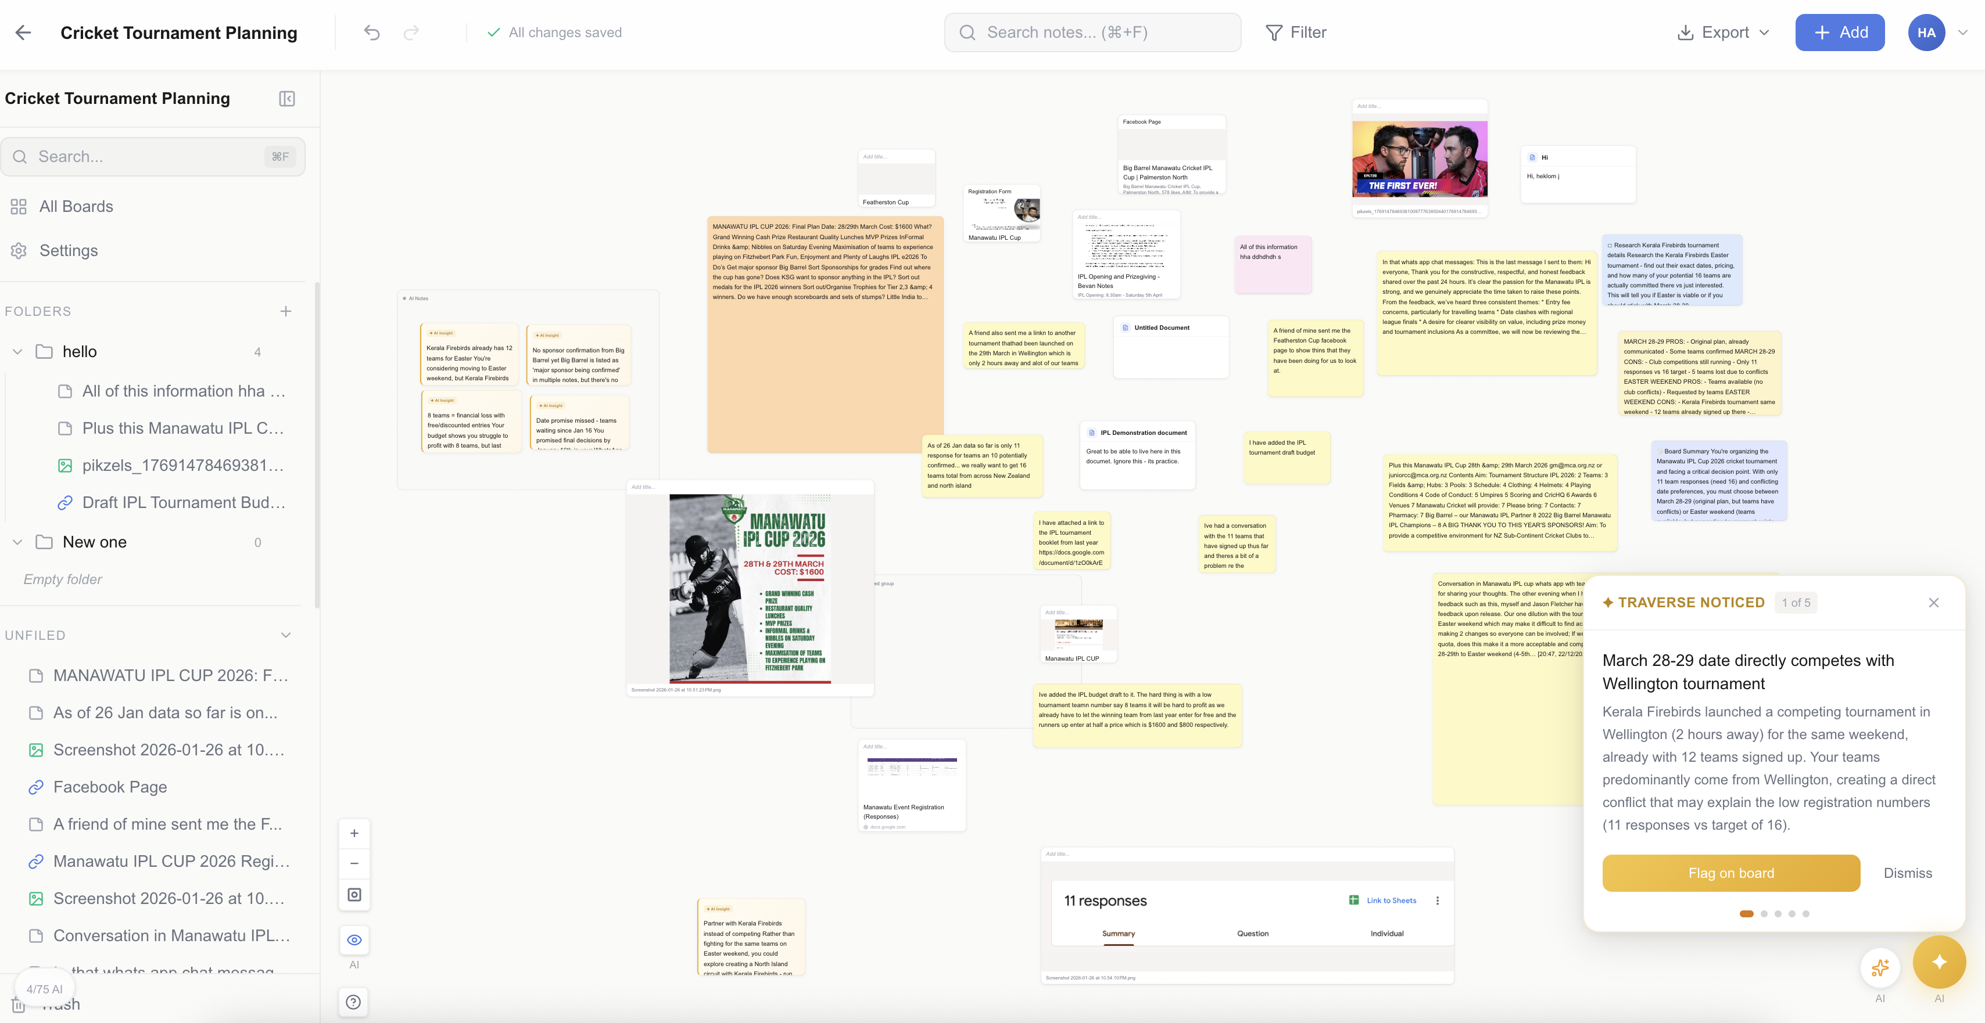Switch to the Question tab in the responses embed
Image resolution: width=1985 pixels, height=1023 pixels.
pos(1253,933)
